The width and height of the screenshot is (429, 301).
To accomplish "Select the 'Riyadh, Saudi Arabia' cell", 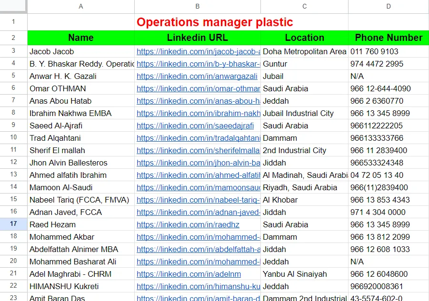I will click(x=305, y=187).
